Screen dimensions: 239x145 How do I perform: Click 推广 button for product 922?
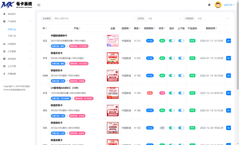(229, 41)
